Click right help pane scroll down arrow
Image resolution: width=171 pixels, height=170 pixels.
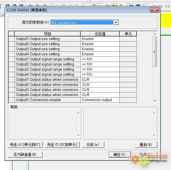[x=154, y=135]
